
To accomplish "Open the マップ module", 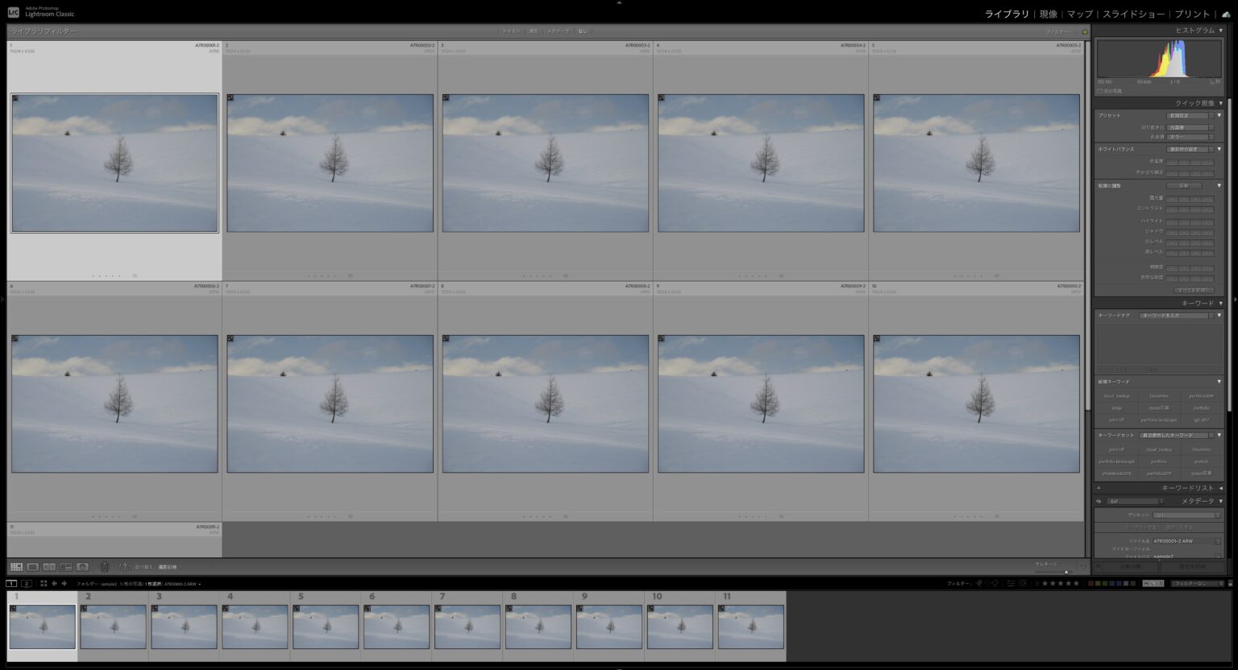I will (1080, 14).
